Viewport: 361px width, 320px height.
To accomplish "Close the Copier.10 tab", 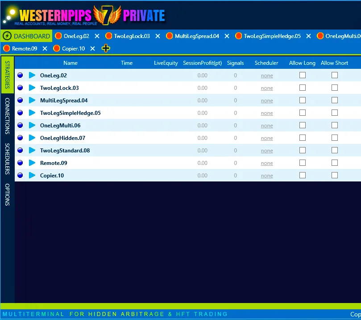I will click(92, 49).
